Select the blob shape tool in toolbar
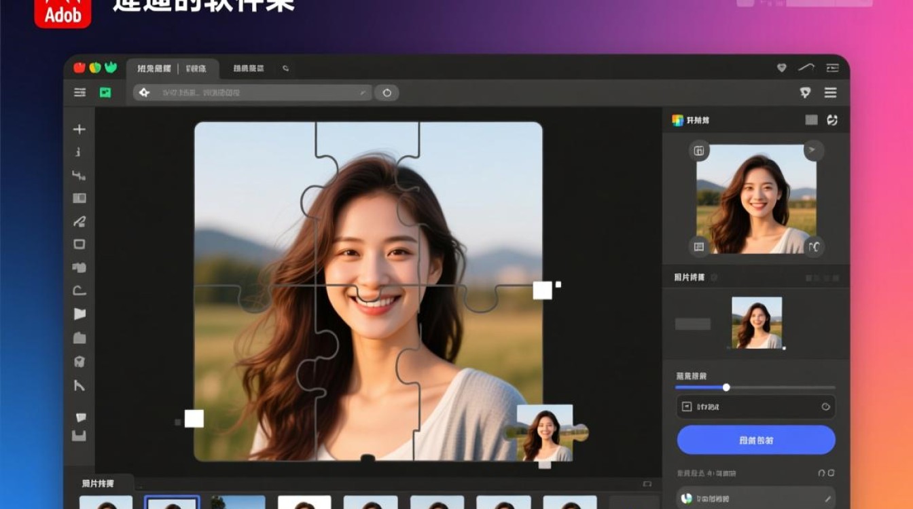Screen dimensions: 913x509 (x=79, y=267)
